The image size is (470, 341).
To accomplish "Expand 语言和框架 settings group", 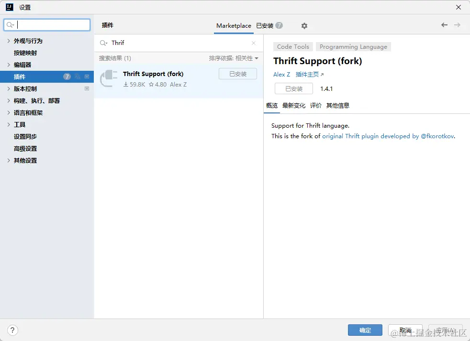I will pos(9,113).
